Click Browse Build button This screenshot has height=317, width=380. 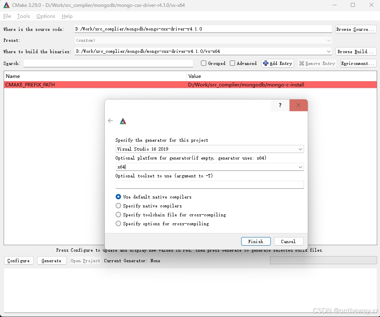point(356,52)
